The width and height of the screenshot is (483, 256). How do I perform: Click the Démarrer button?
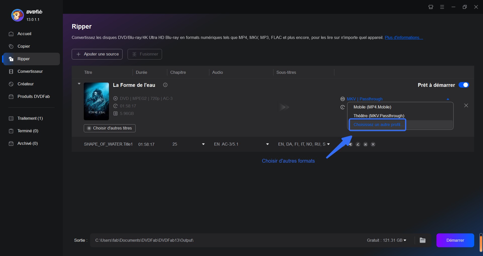pos(455,240)
